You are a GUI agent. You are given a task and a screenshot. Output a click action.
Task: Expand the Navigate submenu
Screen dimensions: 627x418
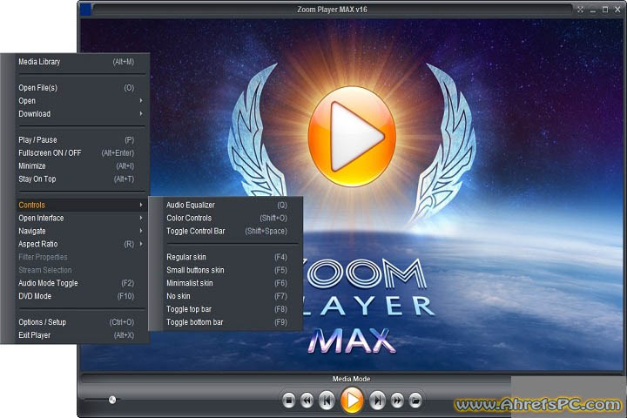82,231
